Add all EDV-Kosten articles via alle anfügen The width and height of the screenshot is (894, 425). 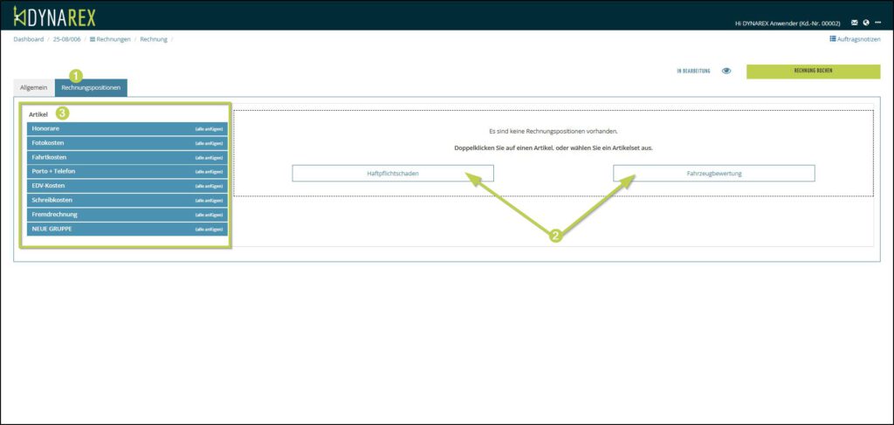point(209,186)
